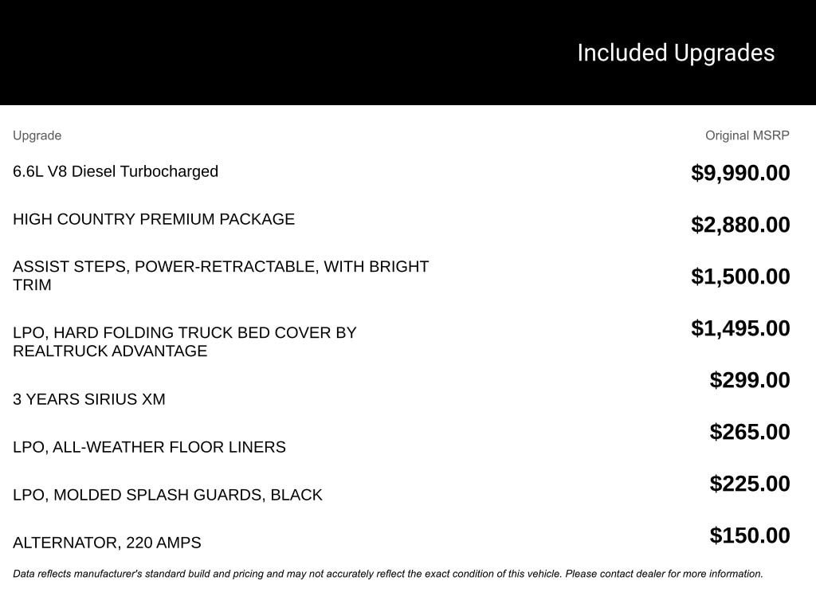Select the Molded Splash Guards, Black upgrade
The image size is (816, 612).
click(x=167, y=495)
